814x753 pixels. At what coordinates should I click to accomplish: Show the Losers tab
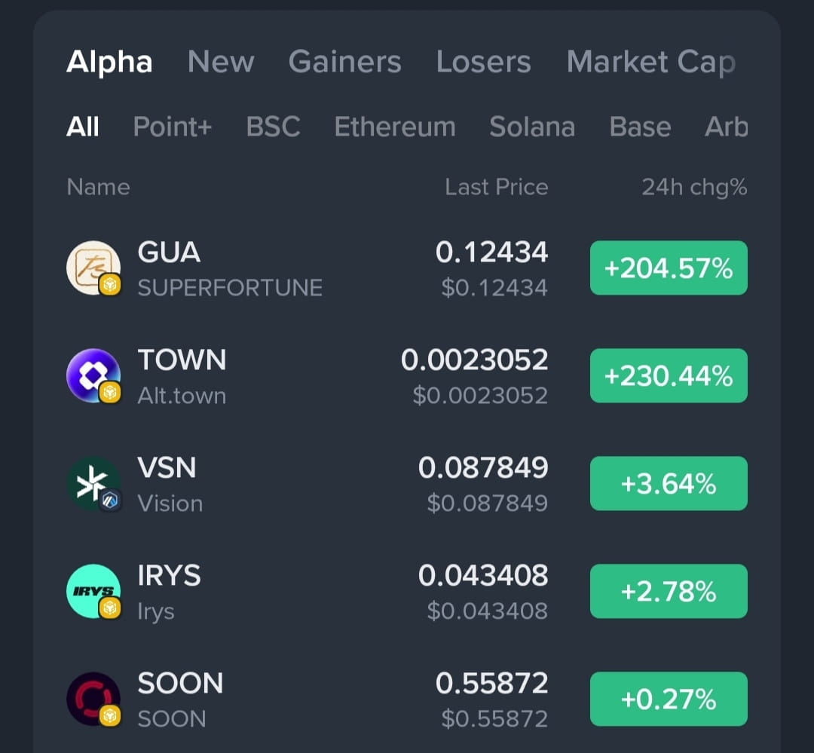click(x=483, y=62)
